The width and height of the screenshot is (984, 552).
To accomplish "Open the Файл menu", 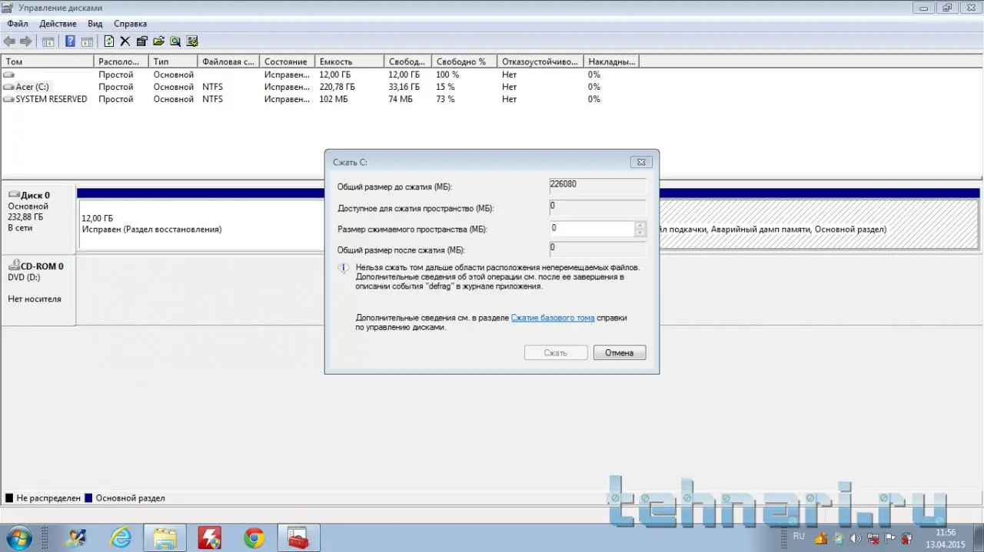I will tap(18, 24).
